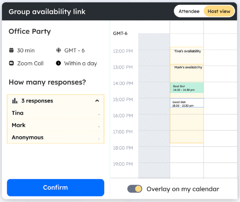Click the GMT-6 timezone label above calendar
The height and width of the screenshot is (202, 240).
click(120, 34)
